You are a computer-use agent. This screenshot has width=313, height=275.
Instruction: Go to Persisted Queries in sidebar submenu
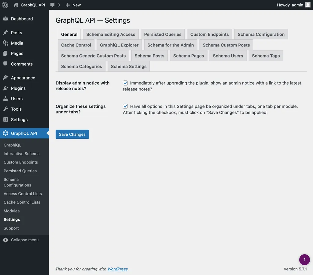tap(20, 171)
